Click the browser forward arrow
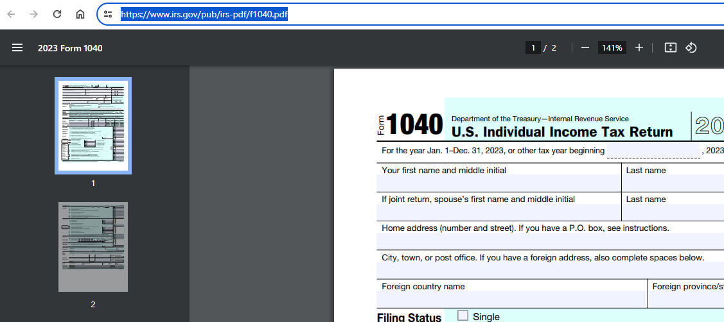The height and width of the screenshot is (322, 724). point(33,14)
